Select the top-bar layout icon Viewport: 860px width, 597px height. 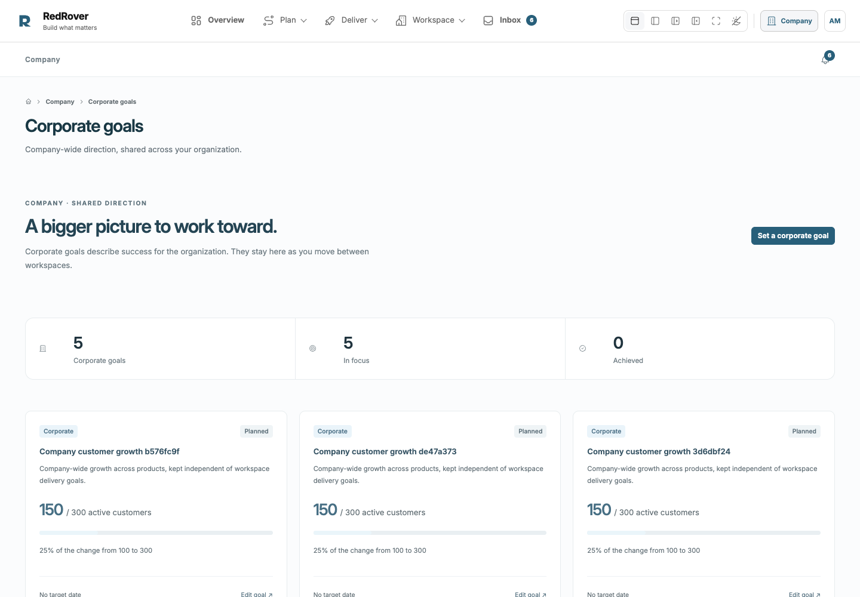[635, 21]
